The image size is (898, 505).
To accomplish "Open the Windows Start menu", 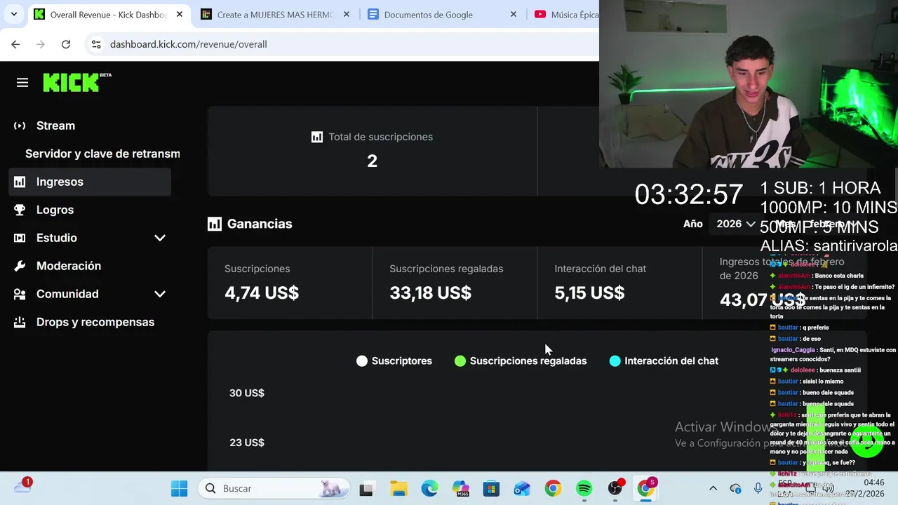I will [180, 488].
